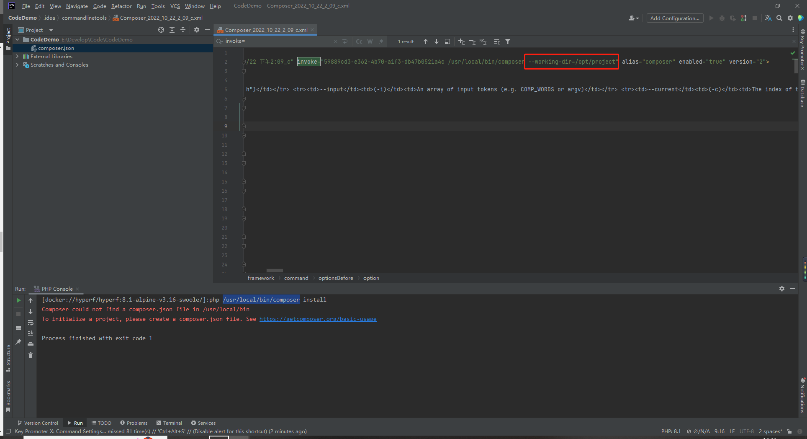Image resolution: width=807 pixels, height=439 pixels.
Task: Open Run panel settings gear
Action: 782,289
